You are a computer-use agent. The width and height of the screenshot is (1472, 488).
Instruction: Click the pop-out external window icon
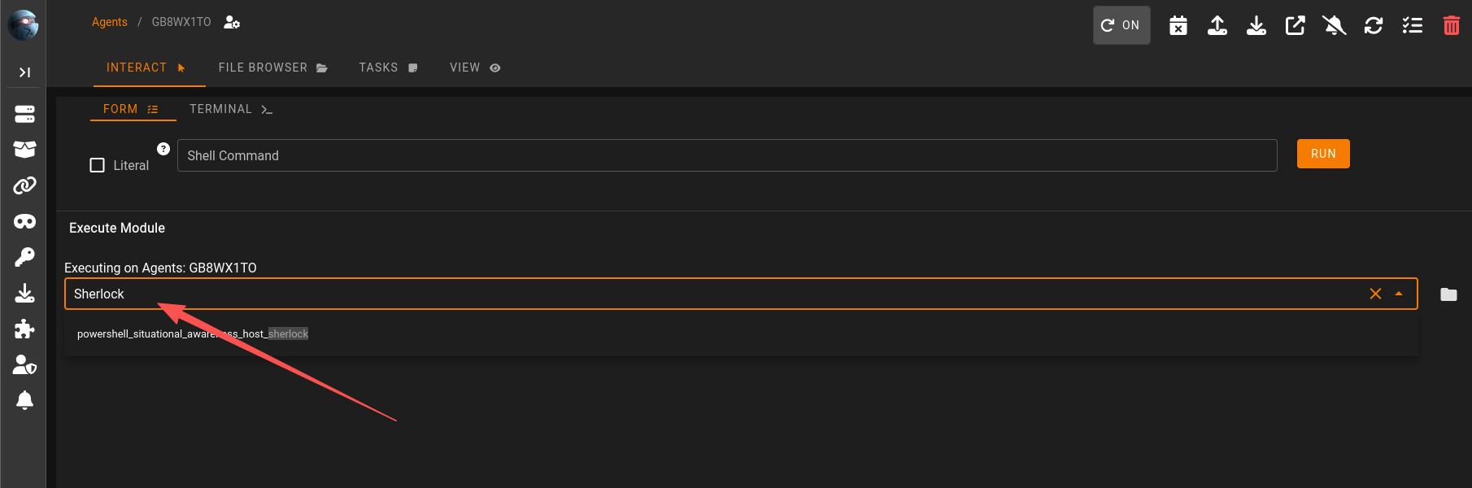coord(1295,25)
